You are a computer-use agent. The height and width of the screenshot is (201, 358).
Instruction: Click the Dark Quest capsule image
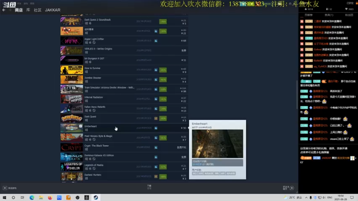tap(72, 118)
